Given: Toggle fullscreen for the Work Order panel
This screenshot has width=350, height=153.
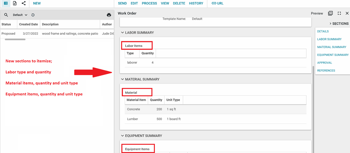Looking at the screenshot, I should pyautogui.click(x=339, y=13).
